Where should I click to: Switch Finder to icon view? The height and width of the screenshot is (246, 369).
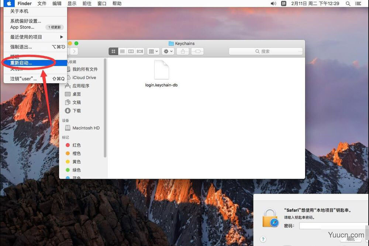click(113, 51)
